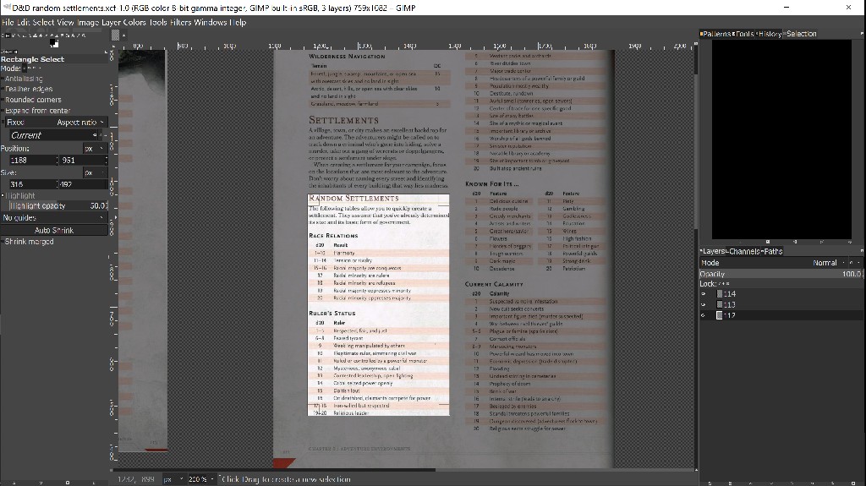The width and height of the screenshot is (866, 486).
Task: Select layer 112 thumbnail
Action: click(720, 315)
